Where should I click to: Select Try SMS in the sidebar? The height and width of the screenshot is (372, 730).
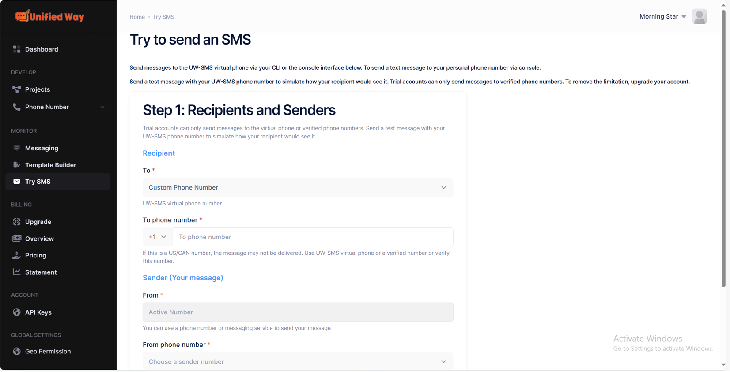pos(58,182)
